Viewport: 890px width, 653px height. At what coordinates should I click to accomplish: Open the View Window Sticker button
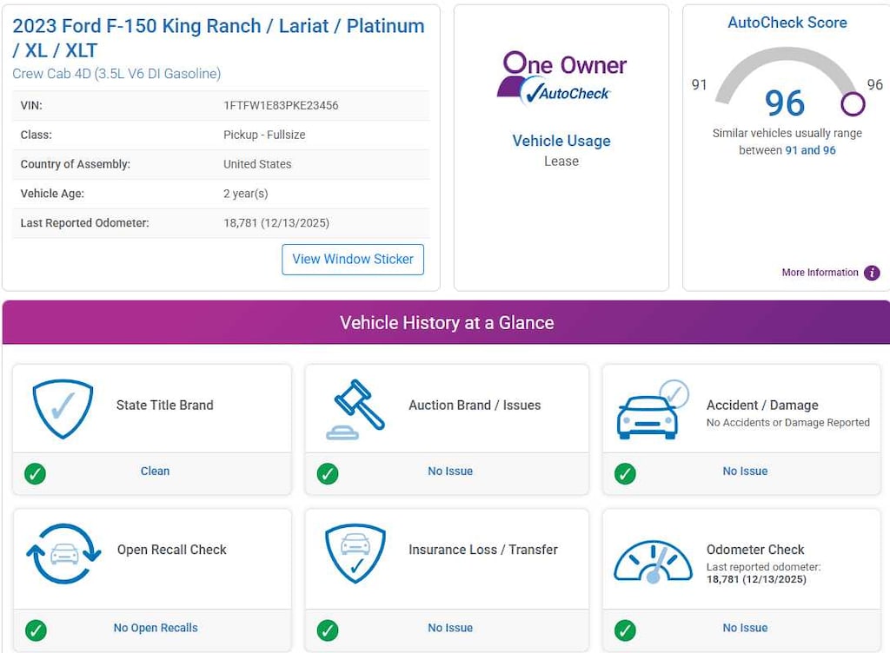point(353,259)
